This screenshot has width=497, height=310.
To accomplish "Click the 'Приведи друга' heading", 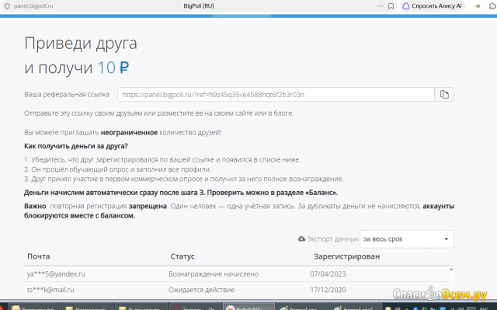I will pos(81,44).
